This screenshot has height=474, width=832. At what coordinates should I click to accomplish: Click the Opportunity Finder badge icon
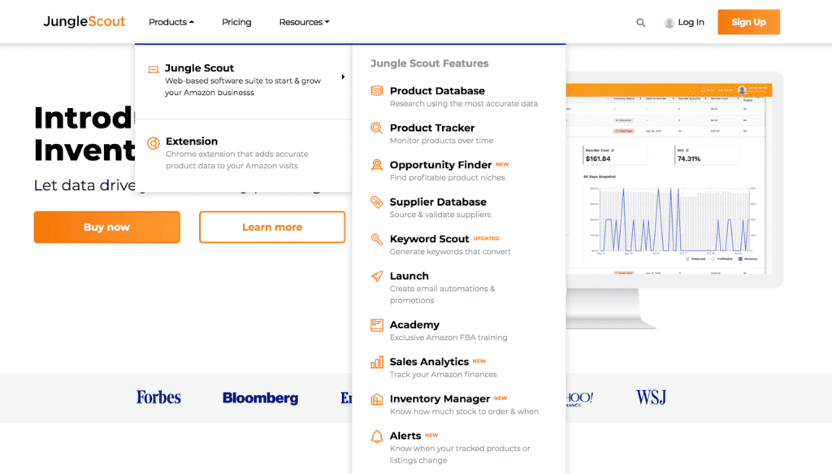coord(377,165)
